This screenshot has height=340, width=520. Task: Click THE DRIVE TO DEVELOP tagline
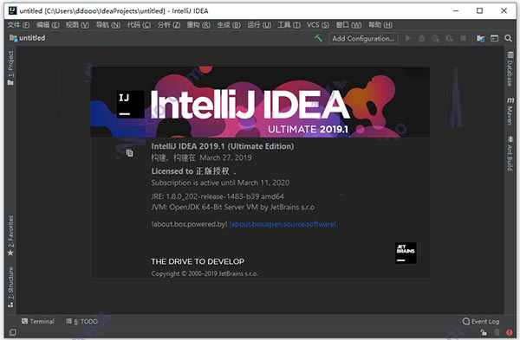point(198,261)
